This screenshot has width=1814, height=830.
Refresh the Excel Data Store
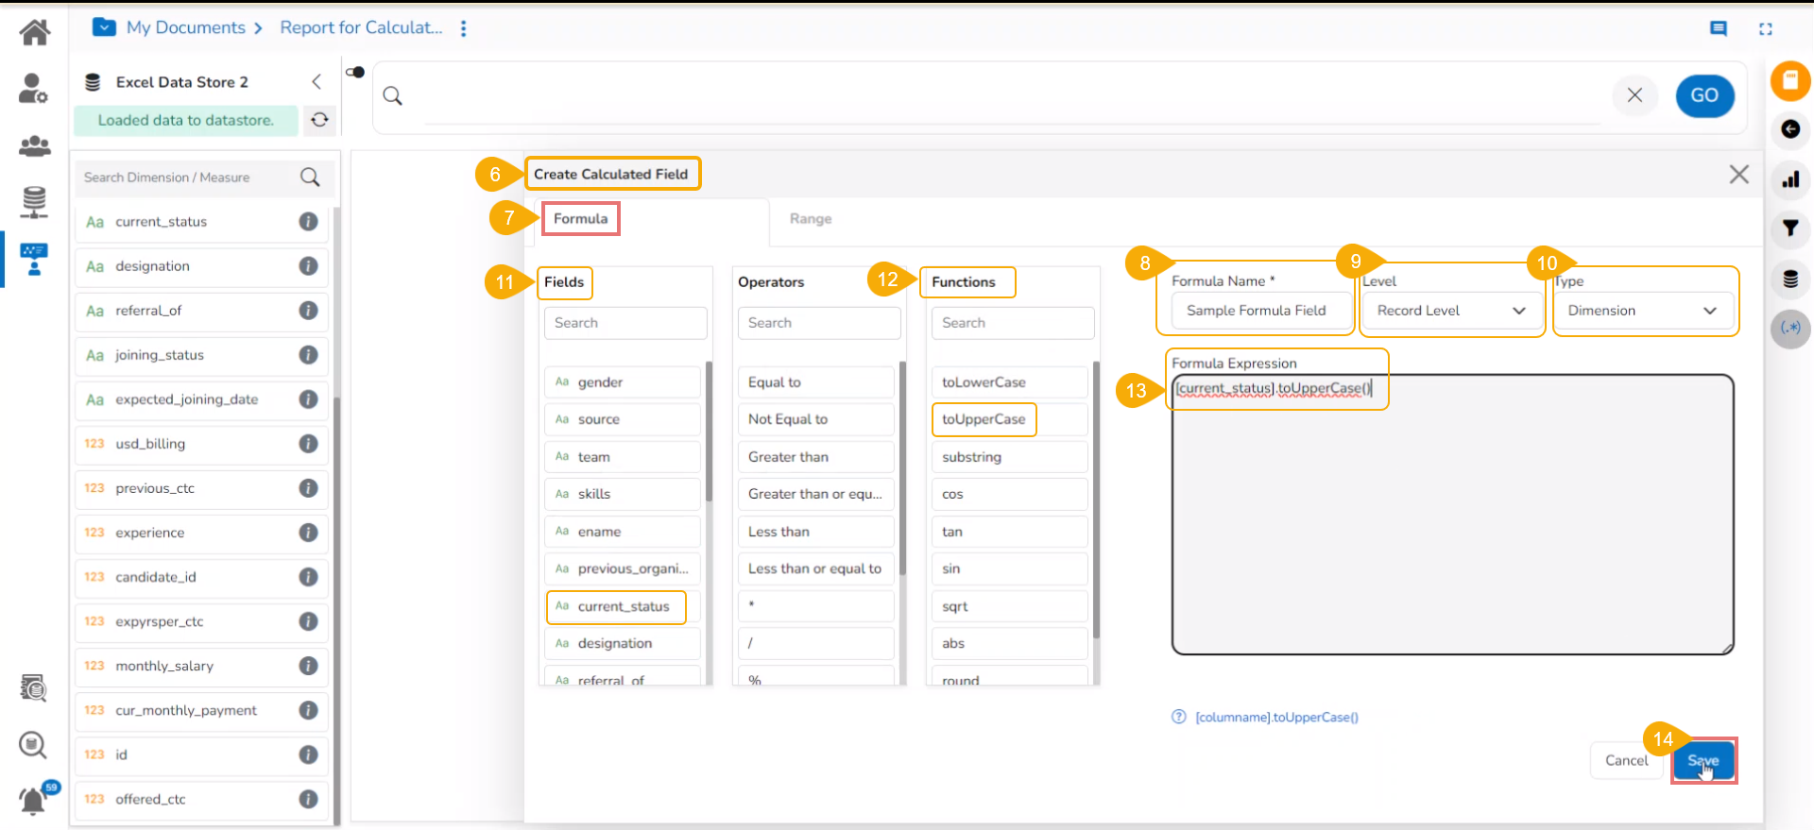(319, 120)
